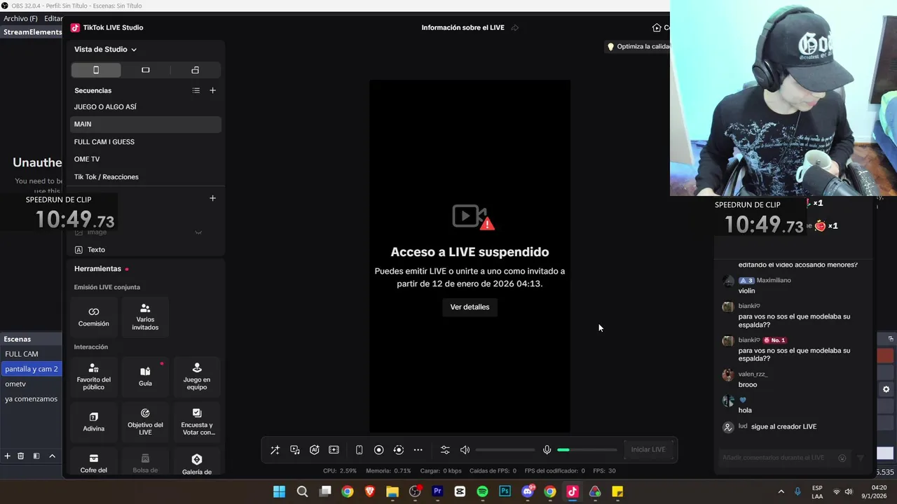Add a new source with the plus icon
Screen dimensions: 897x504
click(x=212, y=198)
